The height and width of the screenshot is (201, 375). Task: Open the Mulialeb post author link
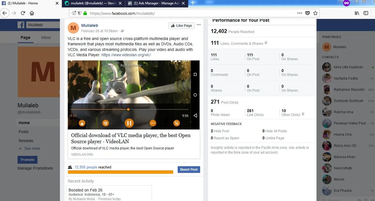[90, 25]
